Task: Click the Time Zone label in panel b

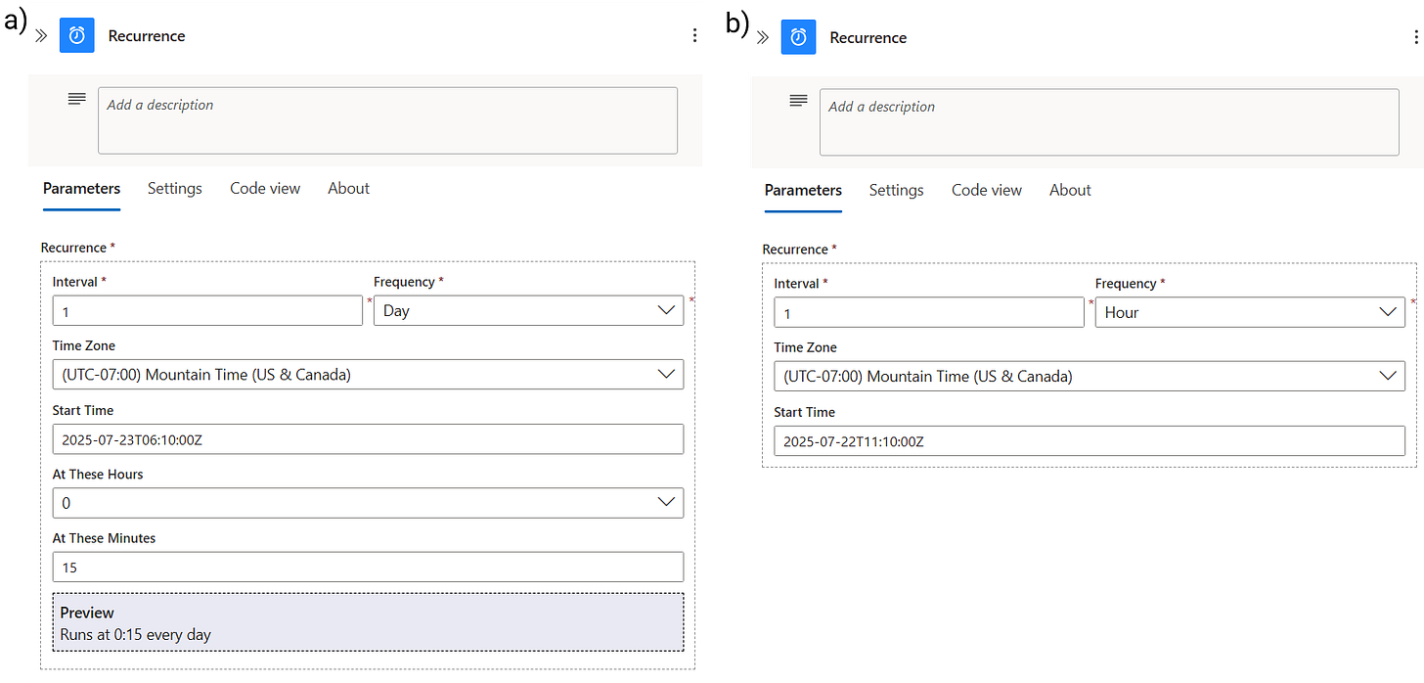Action: point(806,347)
